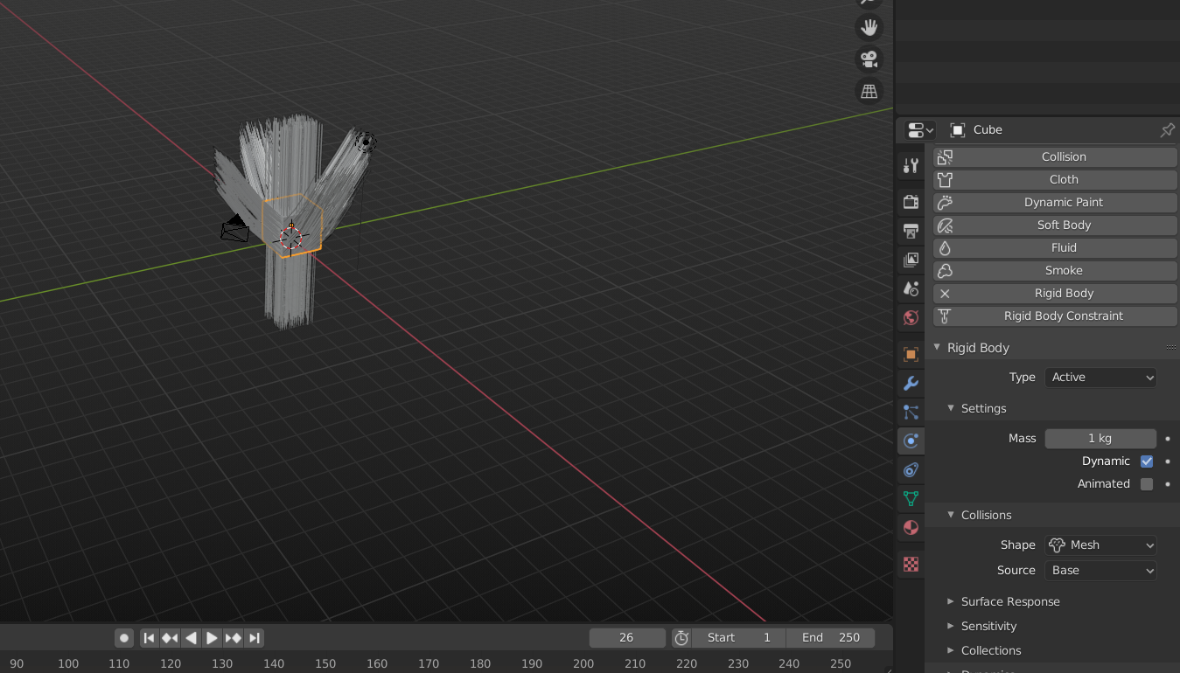This screenshot has width=1180, height=673.
Task: Open the Object Data mesh tab
Action: click(911, 498)
